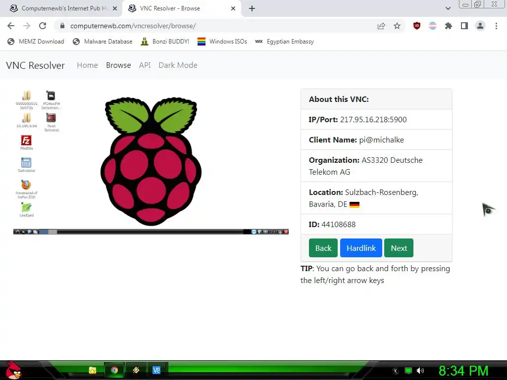Click the green Back button
The width and height of the screenshot is (507, 380).
coord(323,248)
